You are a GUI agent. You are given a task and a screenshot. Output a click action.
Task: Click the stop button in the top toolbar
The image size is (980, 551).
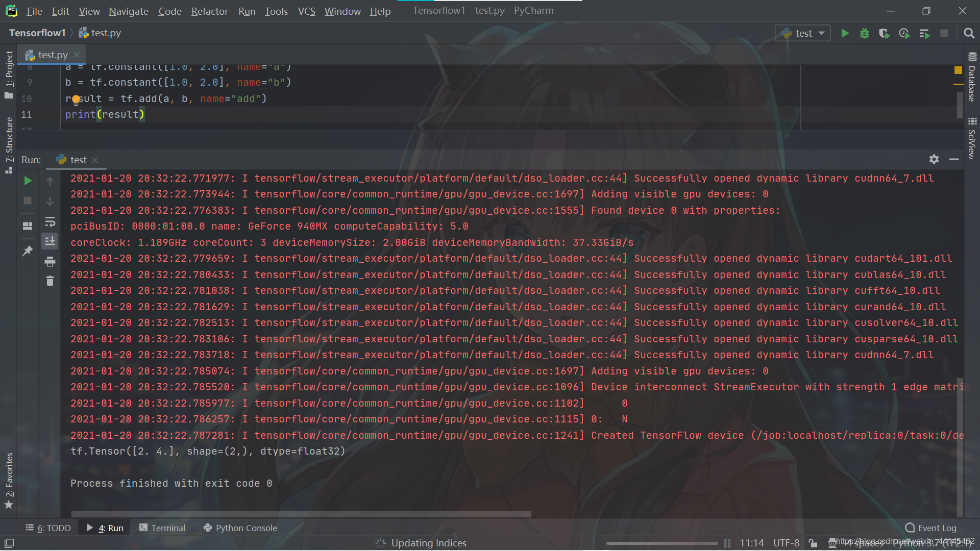coord(944,33)
